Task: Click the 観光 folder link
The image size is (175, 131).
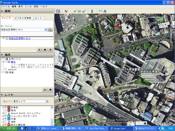Action: click(13, 62)
